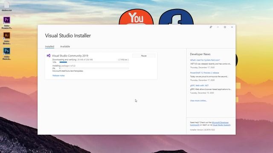Open the Visual Studio Support link

[x=221, y=125]
